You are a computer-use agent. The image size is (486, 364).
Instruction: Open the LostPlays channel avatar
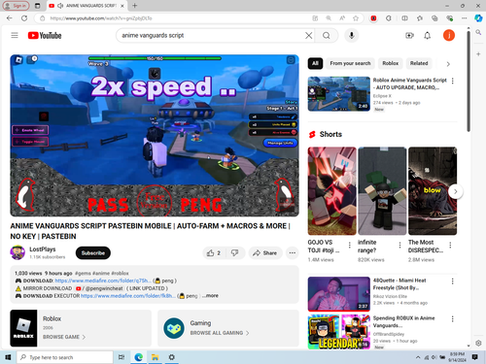pyautogui.click(x=17, y=252)
